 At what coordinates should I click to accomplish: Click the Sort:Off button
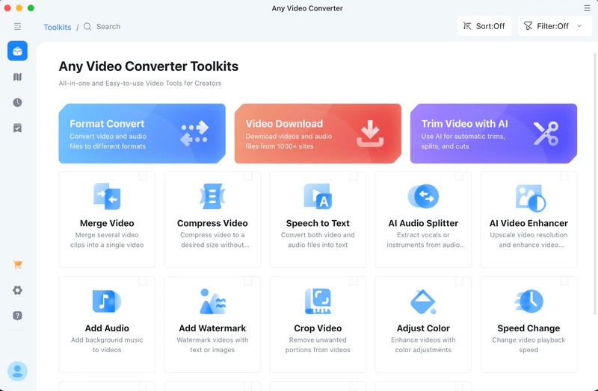tap(484, 26)
